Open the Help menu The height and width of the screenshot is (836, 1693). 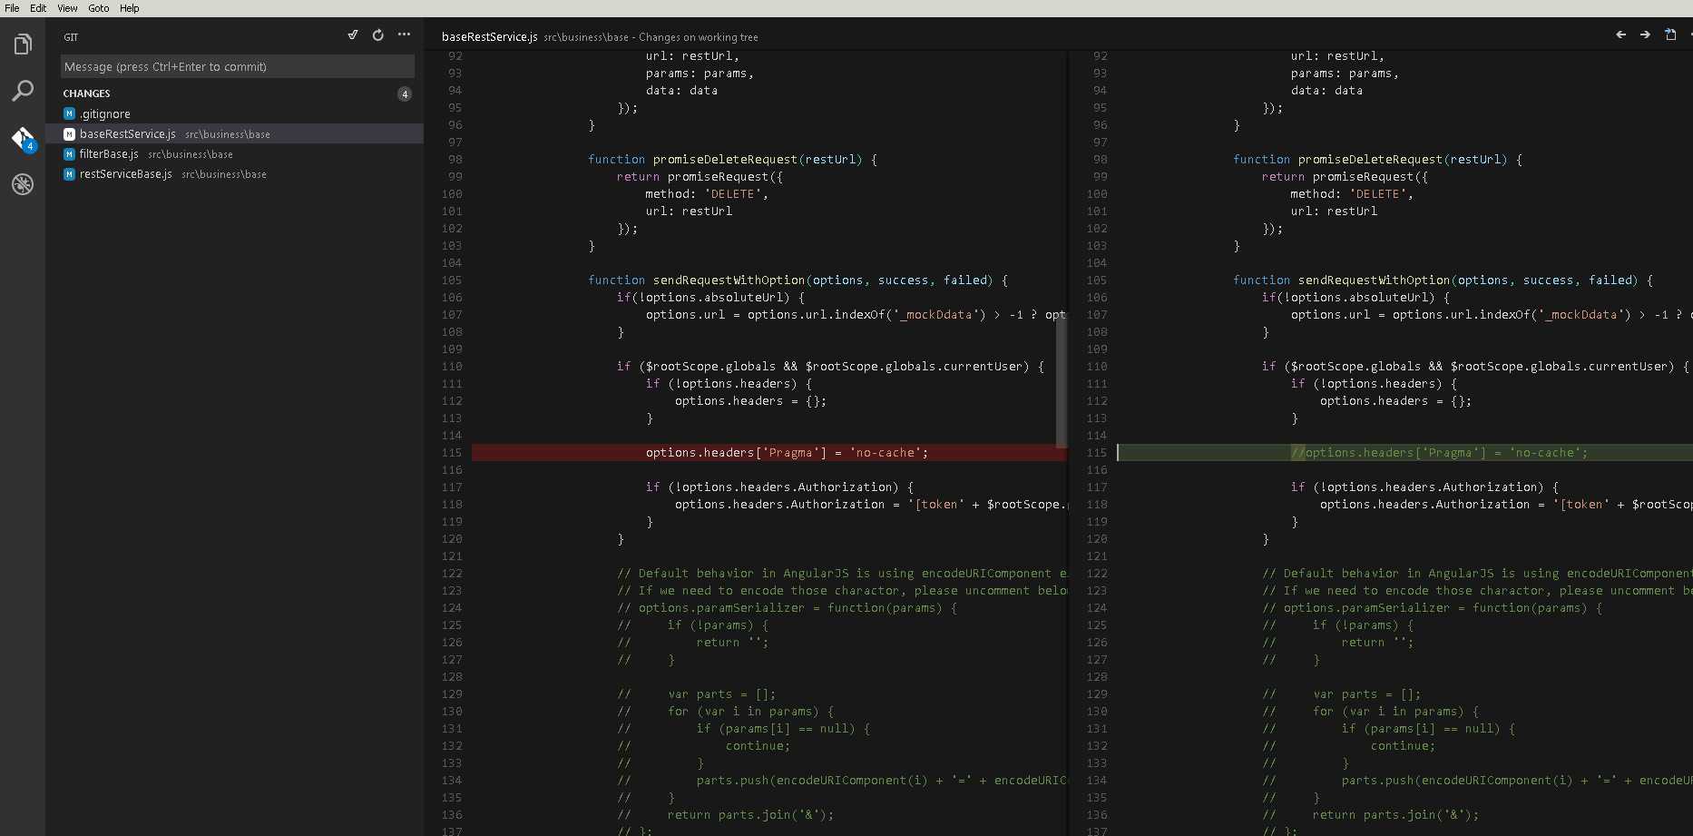pos(130,8)
